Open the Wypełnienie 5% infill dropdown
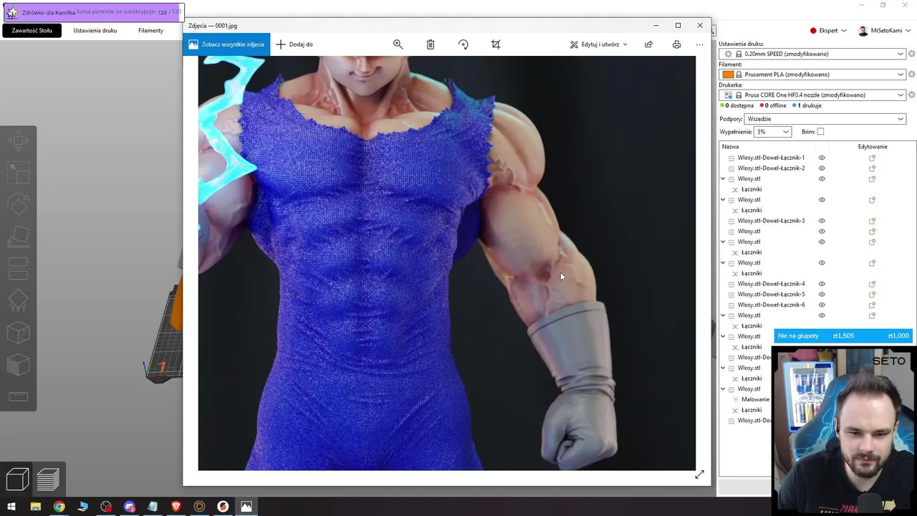 773,132
